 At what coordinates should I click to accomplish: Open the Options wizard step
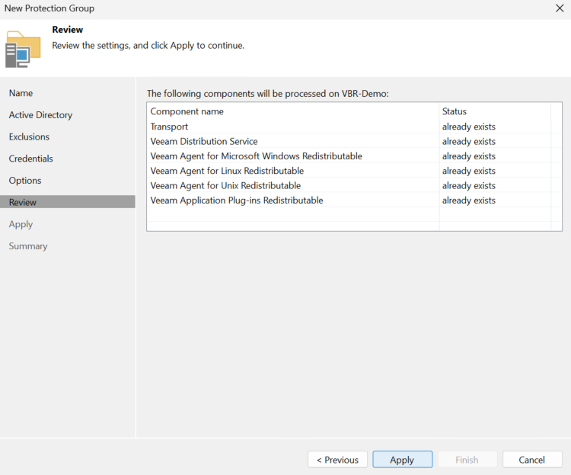click(x=25, y=181)
